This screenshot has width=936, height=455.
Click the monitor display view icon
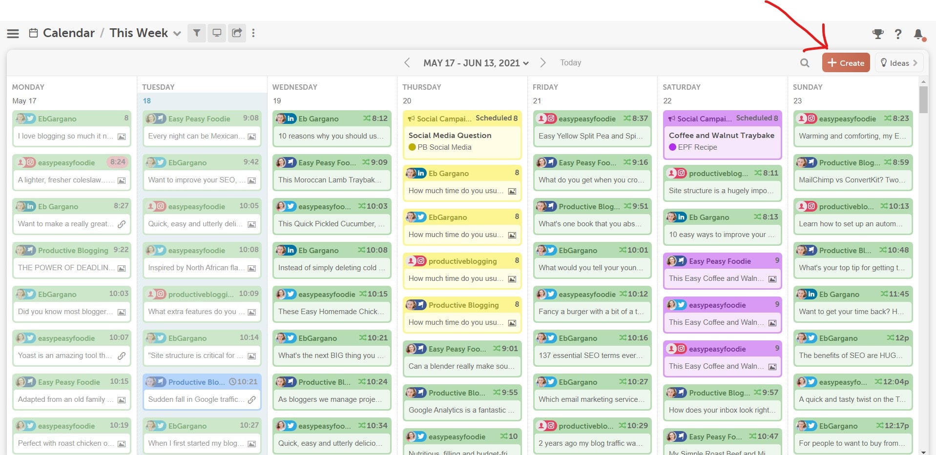point(217,33)
